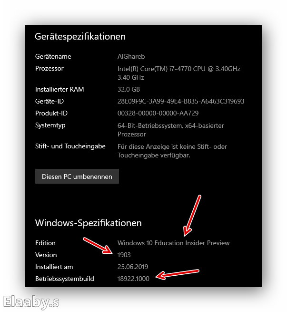Select the 32.0 GB installed RAM value

[129, 89]
